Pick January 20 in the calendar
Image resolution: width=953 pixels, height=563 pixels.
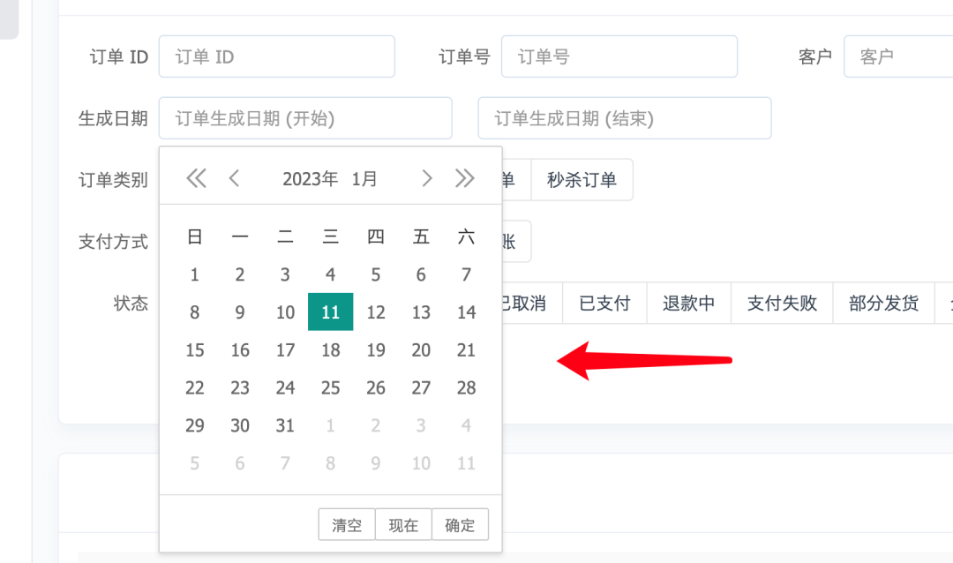(x=421, y=350)
